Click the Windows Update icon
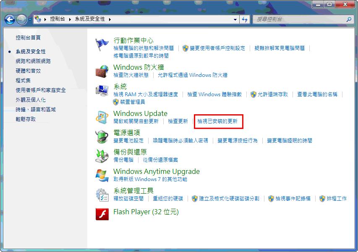358x252 pixels. point(102,118)
